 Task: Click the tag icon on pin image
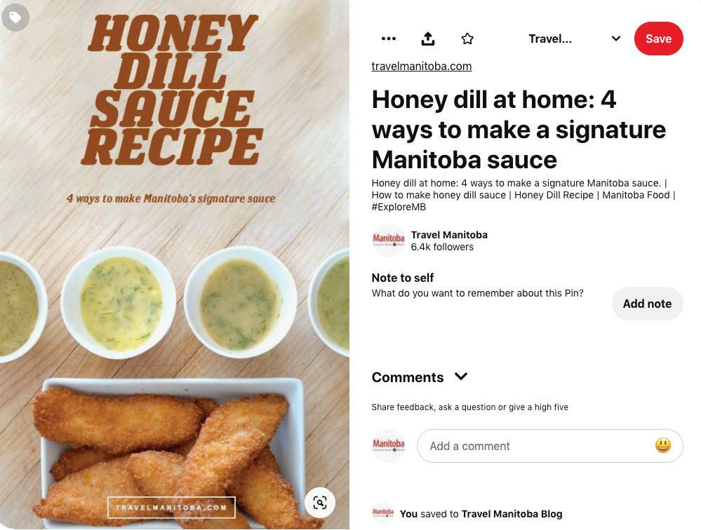pos(15,18)
